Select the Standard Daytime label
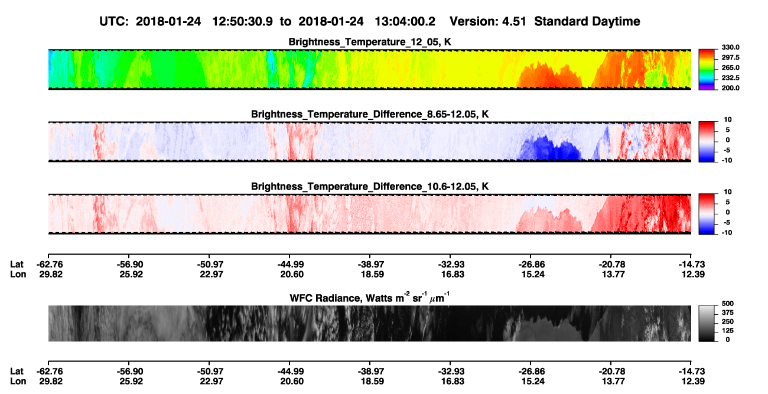768x394 pixels. [586, 21]
